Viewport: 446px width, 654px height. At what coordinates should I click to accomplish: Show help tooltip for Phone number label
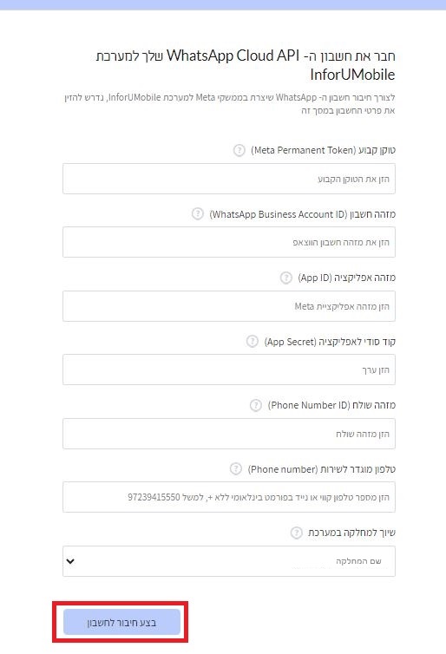point(236,468)
